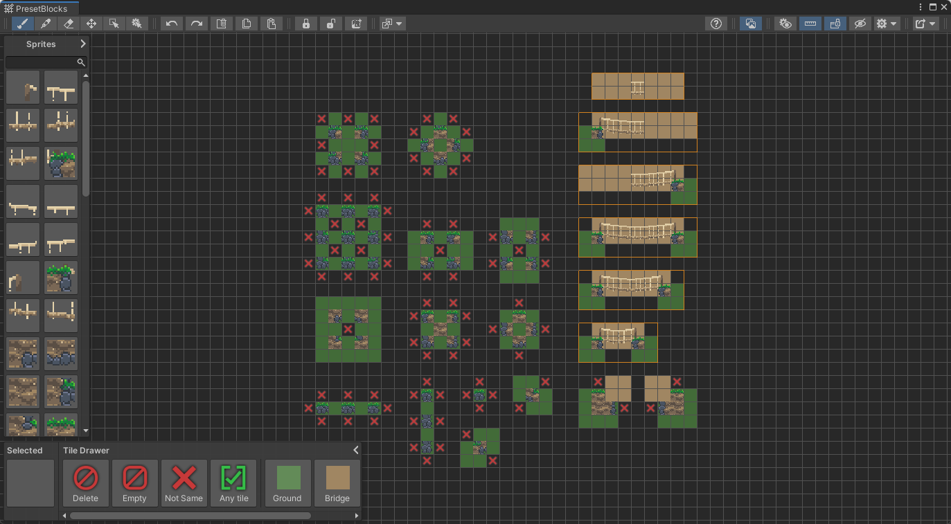
Task: Select the eraser tool
Action: point(69,24)
